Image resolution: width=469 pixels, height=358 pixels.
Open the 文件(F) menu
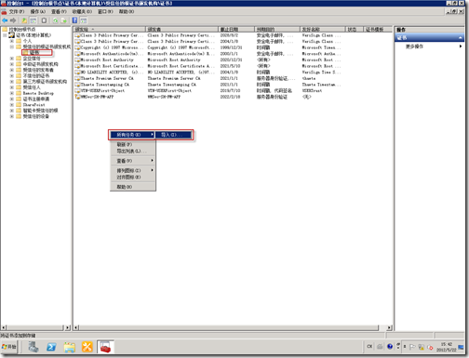(16, 11)
